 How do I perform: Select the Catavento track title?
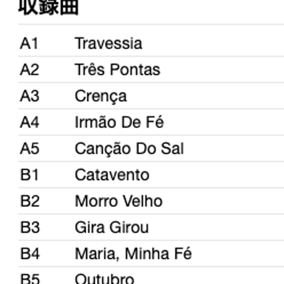pyautogui.click(x=112, y=175)
